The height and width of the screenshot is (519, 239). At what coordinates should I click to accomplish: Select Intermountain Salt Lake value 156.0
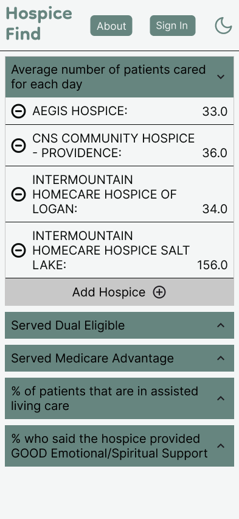point(212,265)
